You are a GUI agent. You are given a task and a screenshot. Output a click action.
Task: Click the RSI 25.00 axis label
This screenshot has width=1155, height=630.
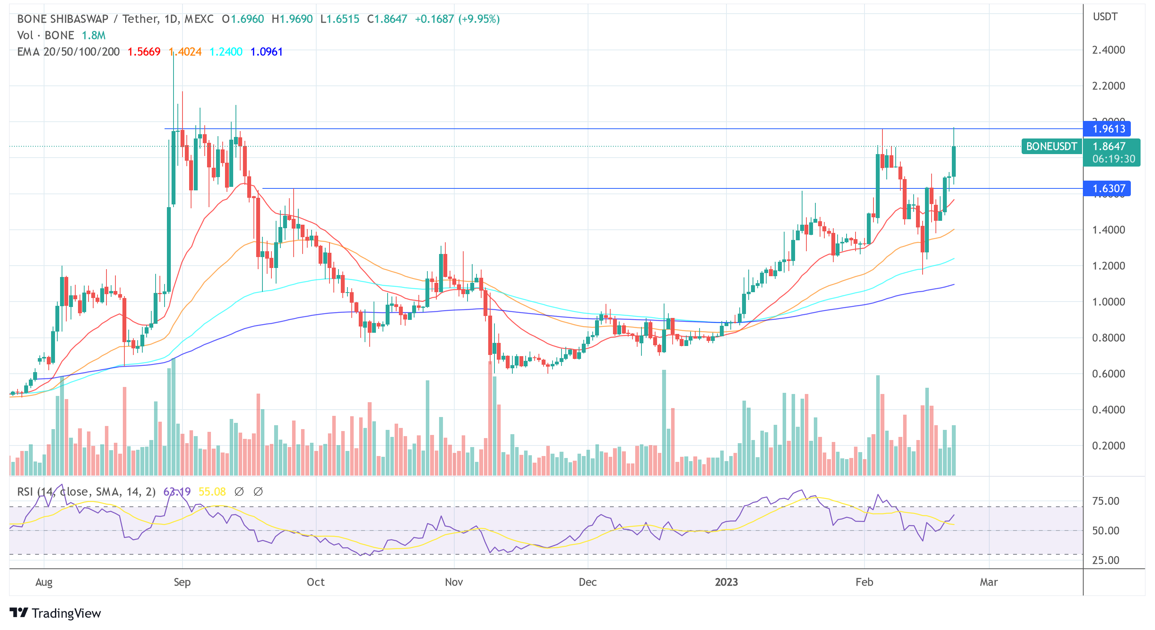coord(1106,561)
